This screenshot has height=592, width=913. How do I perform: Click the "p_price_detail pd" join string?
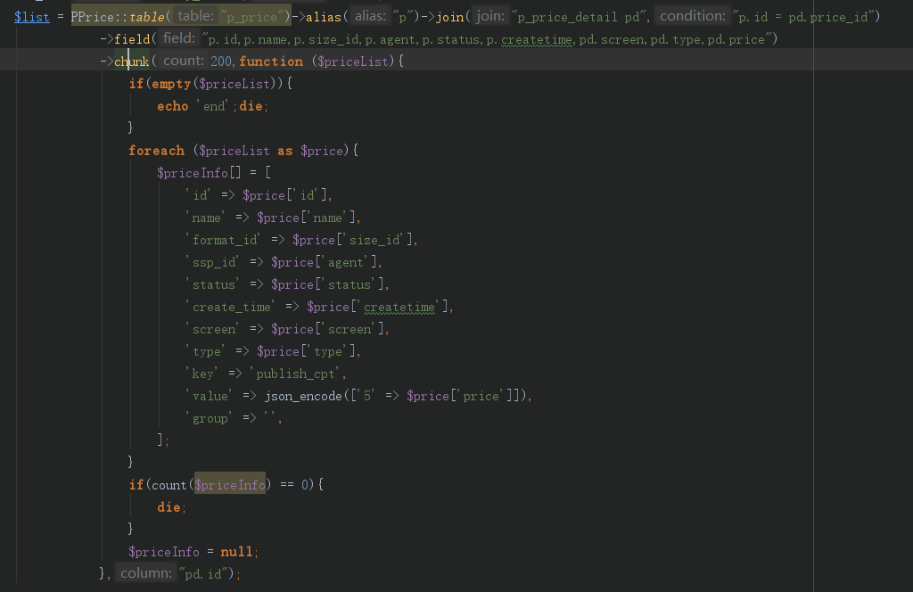(x=580, y=17)
